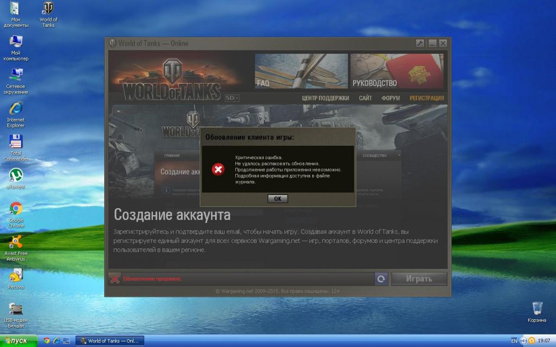Select Avast Free Antivirus desktop icon
The image size is (556, 347).
[16, 248]
